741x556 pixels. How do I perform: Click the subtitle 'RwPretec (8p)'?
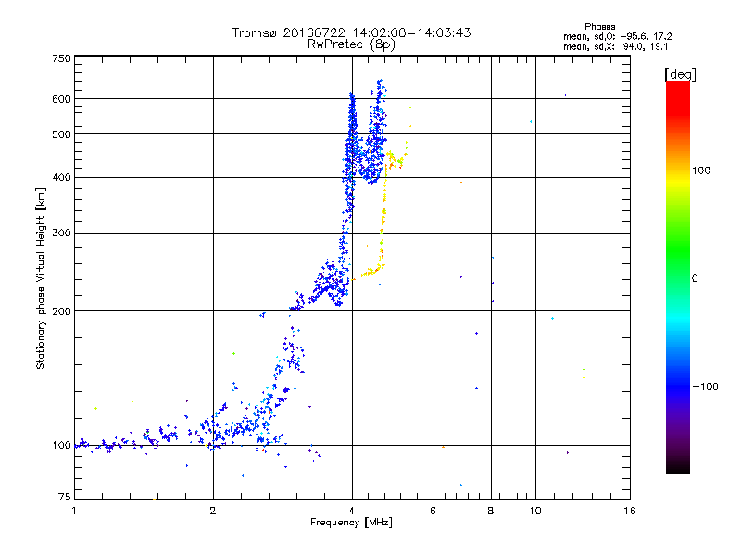point(351,44)
